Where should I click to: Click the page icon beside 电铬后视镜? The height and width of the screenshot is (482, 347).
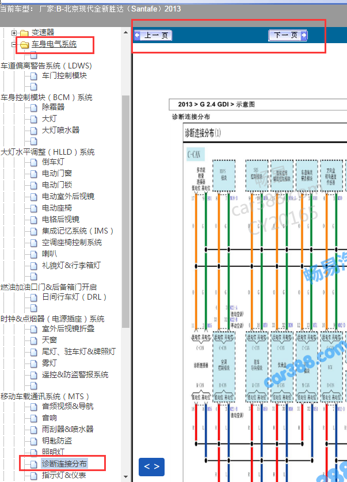34,220
